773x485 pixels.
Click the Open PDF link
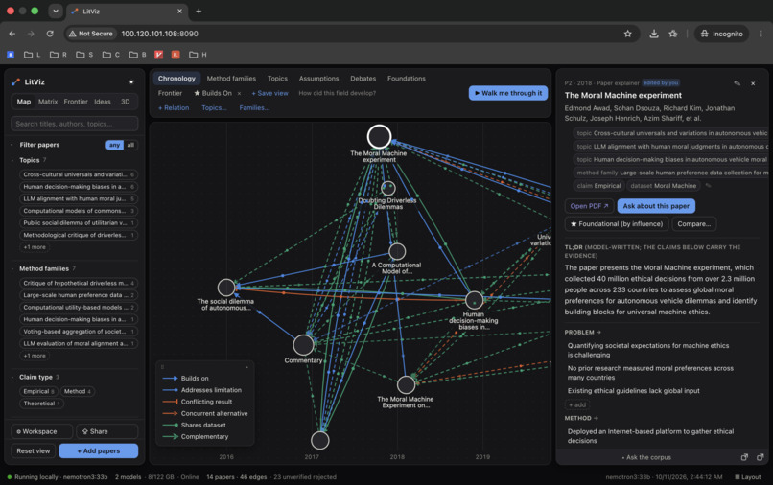pyautogui.click(x=589, y=206)
